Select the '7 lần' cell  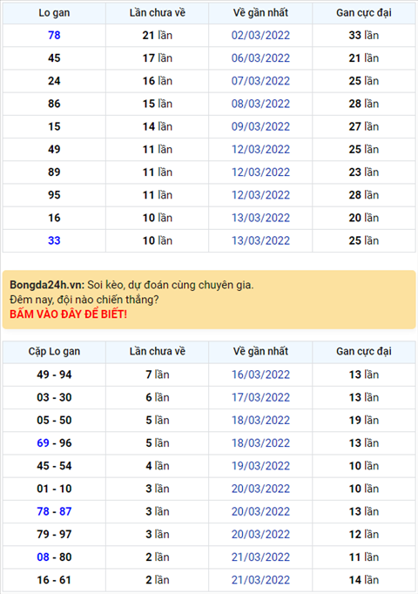(x=157, y=375)
